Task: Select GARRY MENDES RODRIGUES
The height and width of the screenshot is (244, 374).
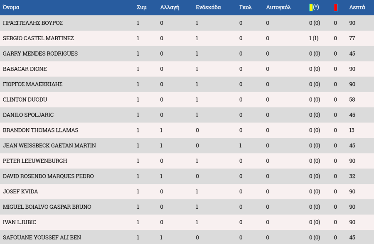Action: click(40, 54)
